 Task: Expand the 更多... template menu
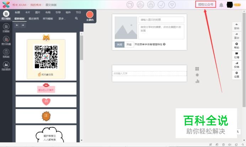pyautogui.click(x=62, y=19)
